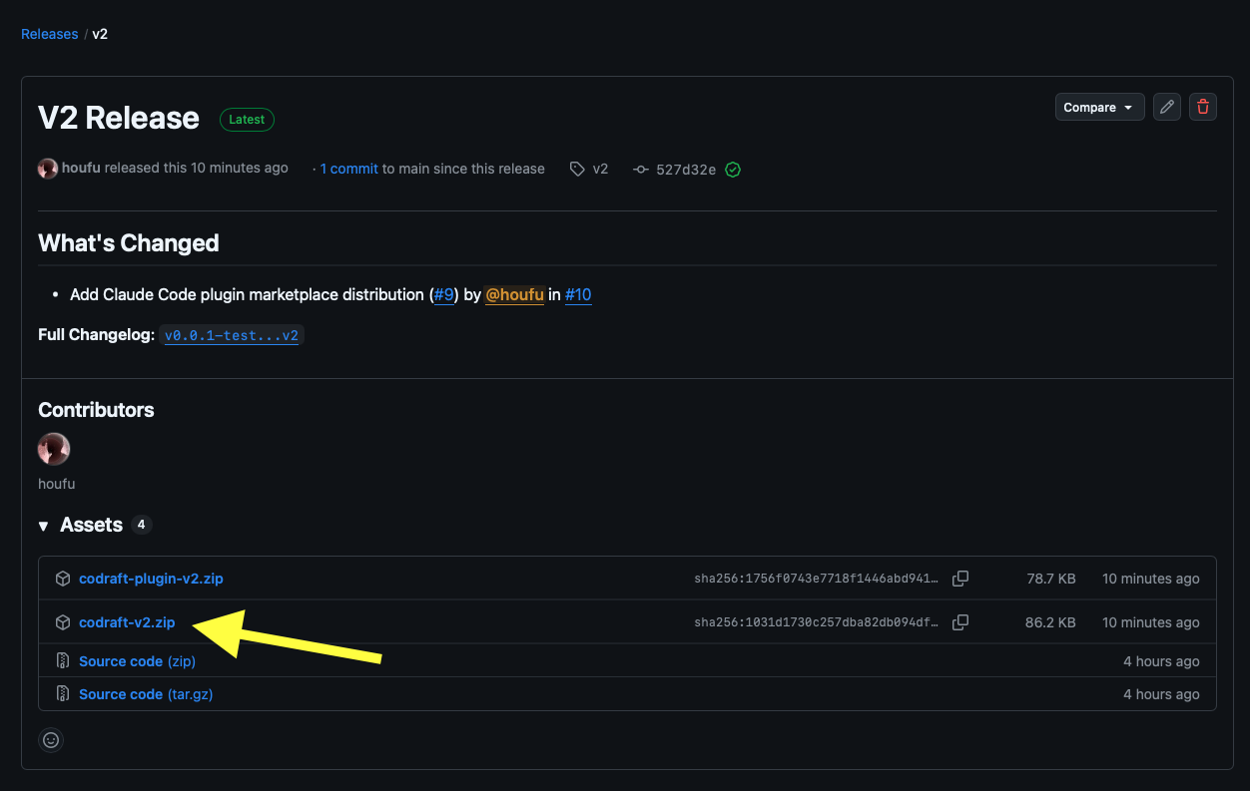Click the file icon beside Source code (tar.gz)
This screenshot has width=1250, height=791.
[63, 693]
